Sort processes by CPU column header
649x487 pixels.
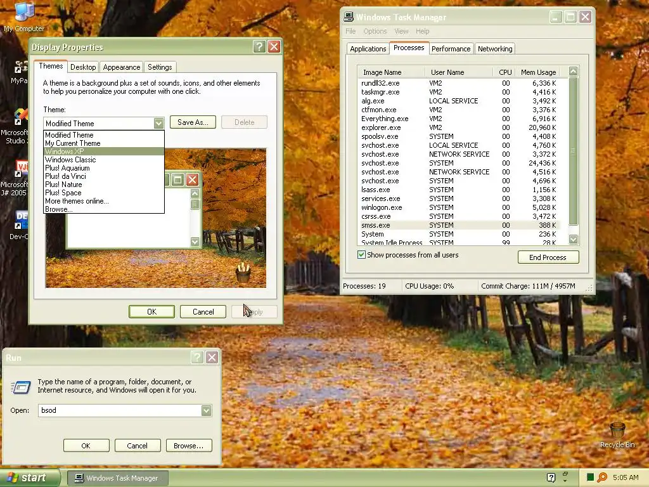point(504,72)
